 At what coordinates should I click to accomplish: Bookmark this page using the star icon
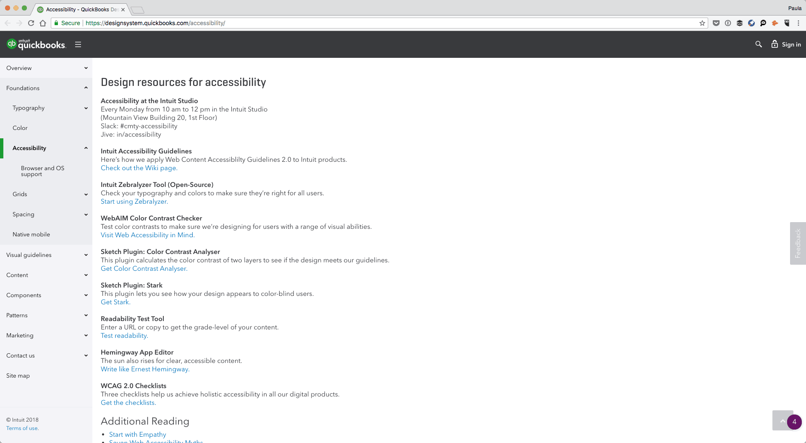tap(702, 23)
